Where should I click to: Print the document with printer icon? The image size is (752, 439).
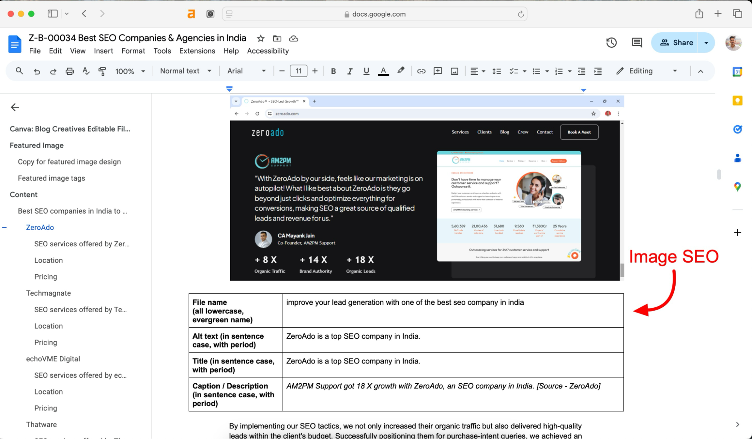[70, 71]
